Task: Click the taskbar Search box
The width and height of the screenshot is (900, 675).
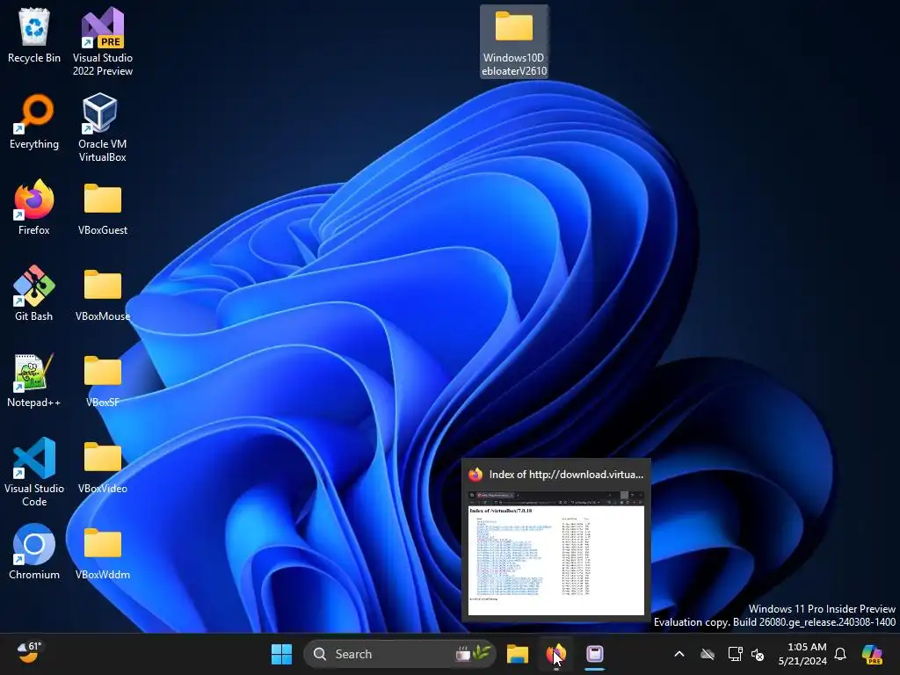Action: click(400, 654)
